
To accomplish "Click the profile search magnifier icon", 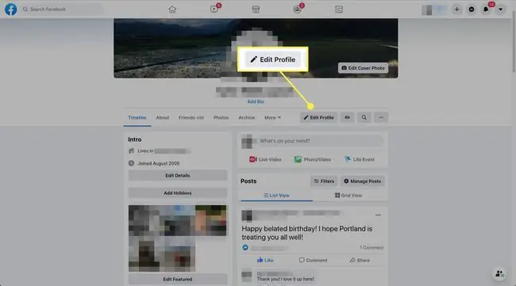I will (x=364, y=117).
